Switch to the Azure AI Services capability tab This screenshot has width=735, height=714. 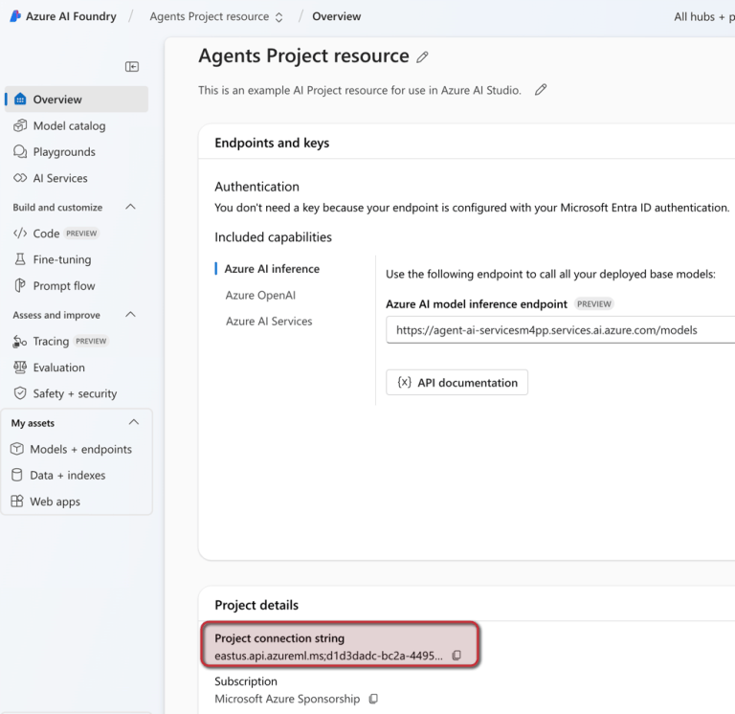[x=269, y=322]
